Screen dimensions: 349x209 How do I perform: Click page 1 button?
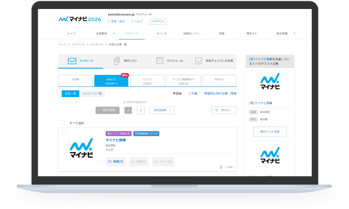[128, 110]
